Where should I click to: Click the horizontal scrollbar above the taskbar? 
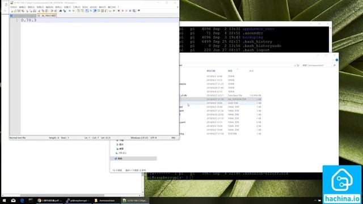[62, 195]
